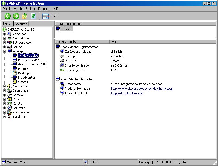Collapse the Anzeige node
The width and height of the screenshot is (218, 166).
coord(4,51)
